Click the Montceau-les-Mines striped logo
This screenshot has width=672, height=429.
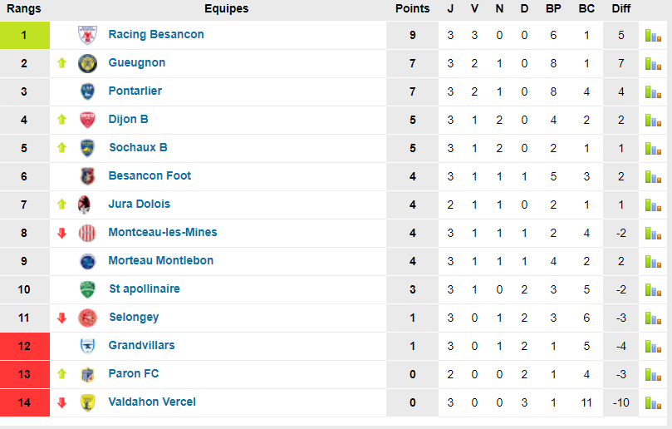(x=87, y=233)
